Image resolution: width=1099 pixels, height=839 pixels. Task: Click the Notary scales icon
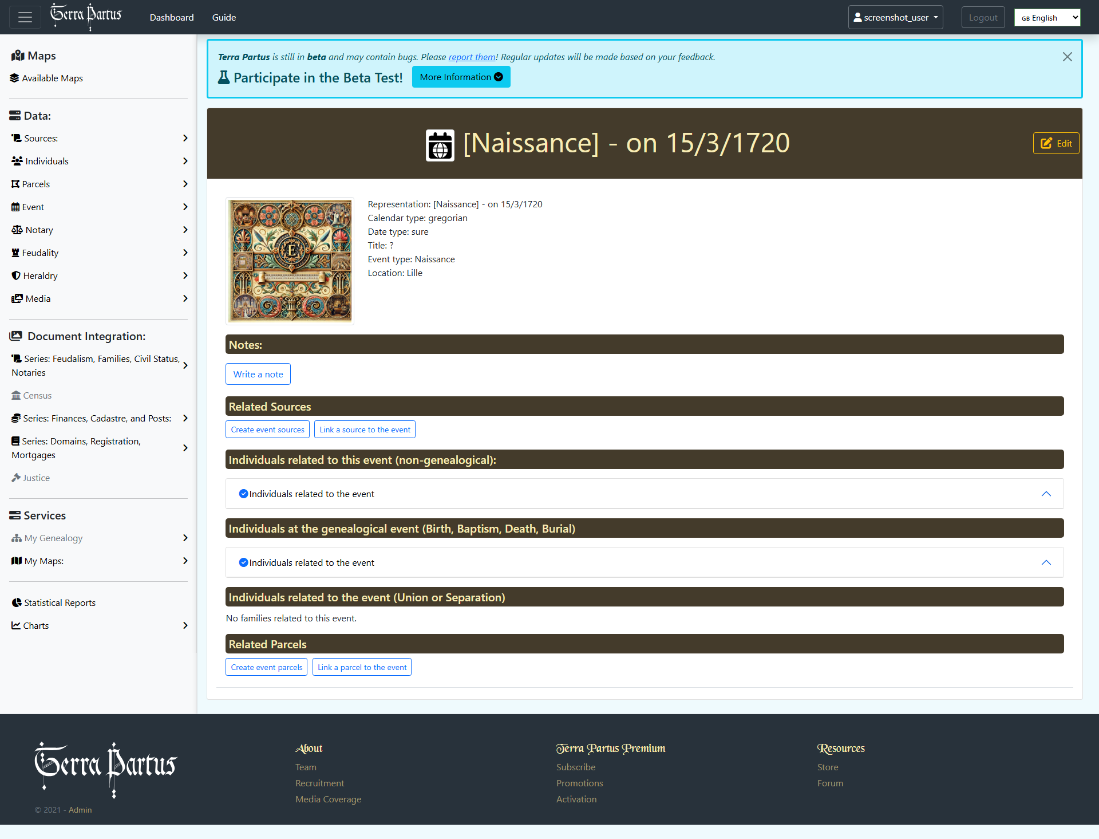(17, 230)
